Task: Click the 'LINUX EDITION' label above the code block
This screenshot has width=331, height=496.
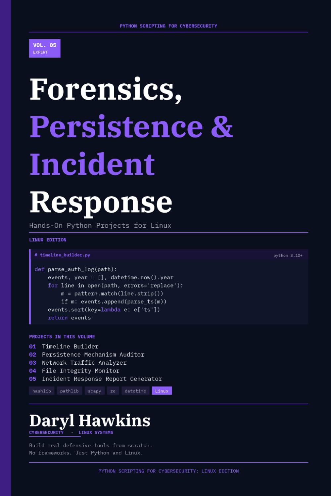Action: tap(48, 240)
